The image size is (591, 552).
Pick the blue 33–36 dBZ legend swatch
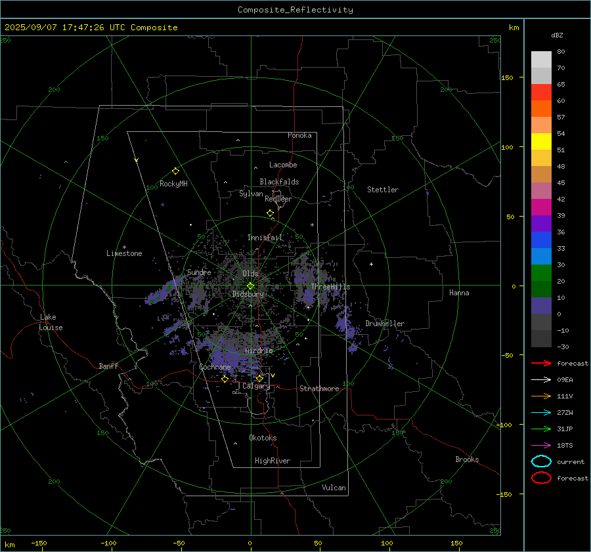[541, 240]
